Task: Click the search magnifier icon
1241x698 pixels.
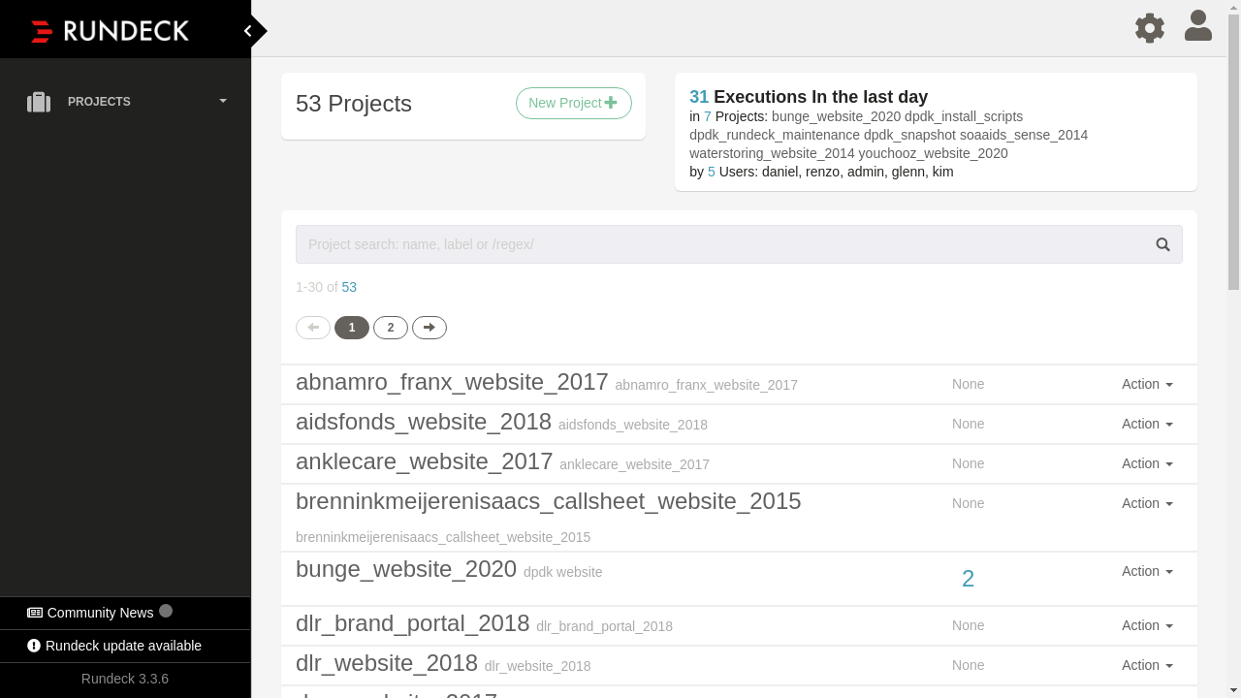Action: pyautogui.click(x=1163, y=244)
